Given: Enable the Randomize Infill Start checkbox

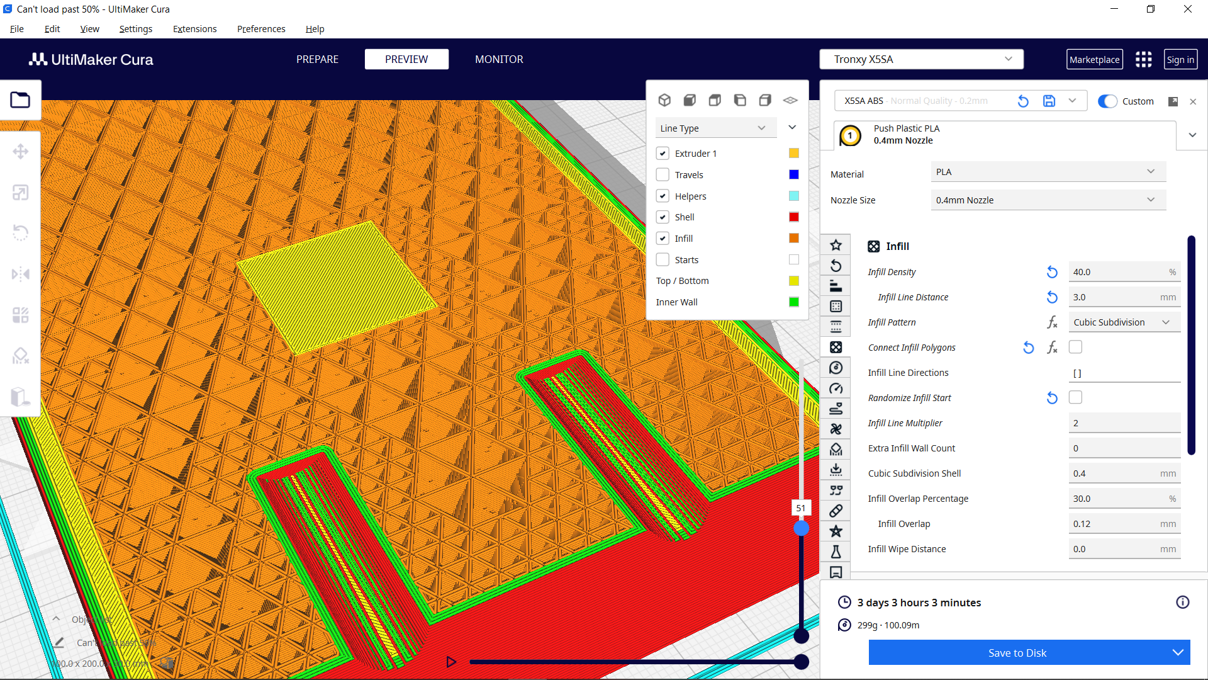Looking at the screenshot, I should (x=1076, y=397).
